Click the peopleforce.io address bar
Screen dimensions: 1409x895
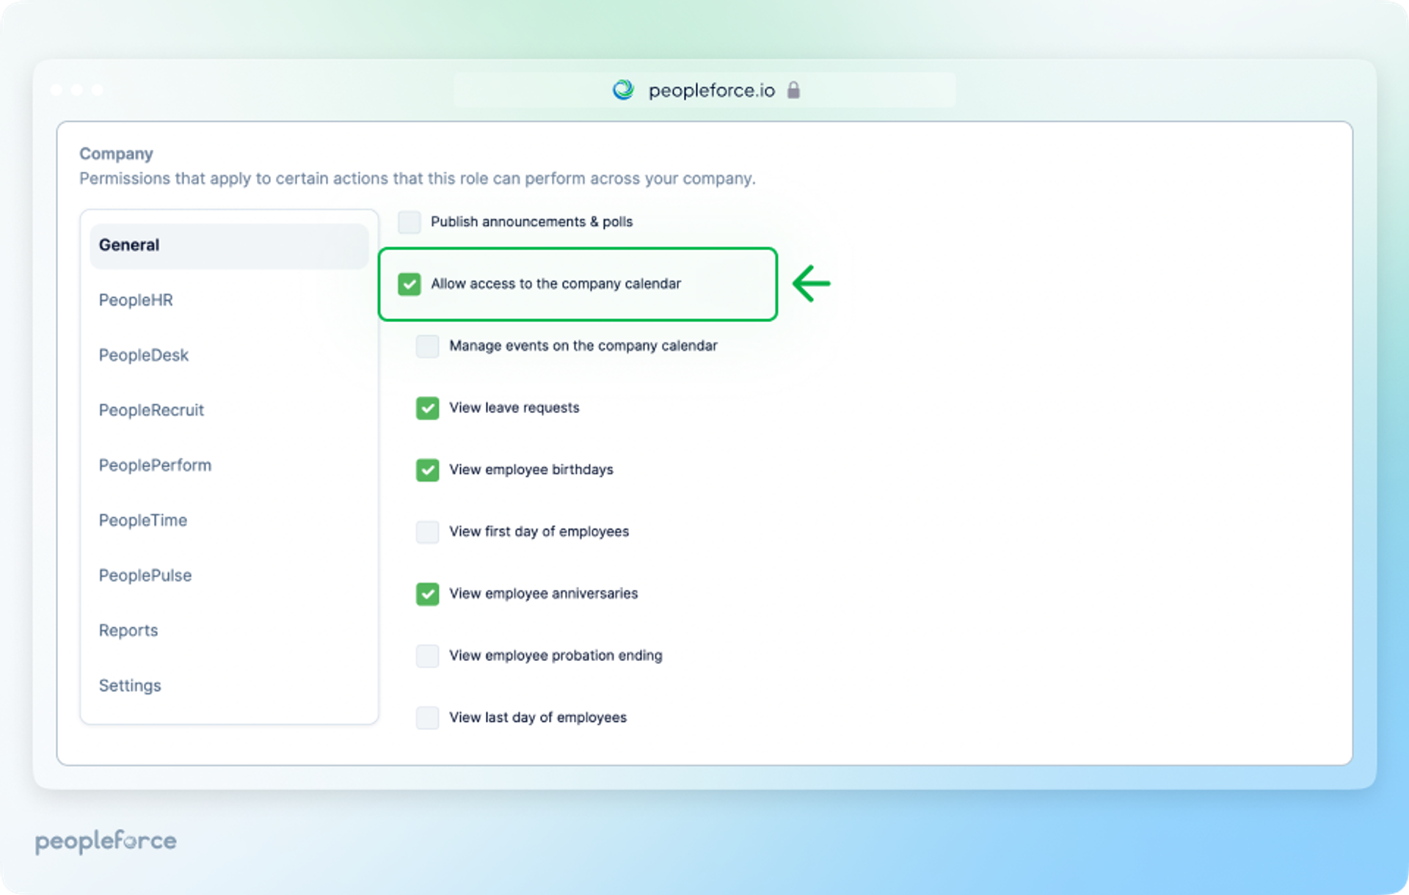704,90
